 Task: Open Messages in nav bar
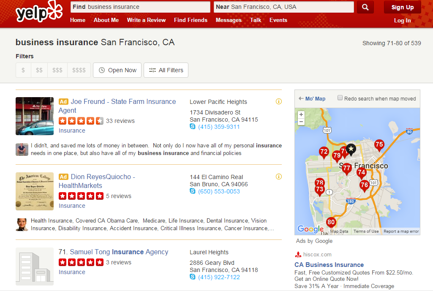point(229,20)
